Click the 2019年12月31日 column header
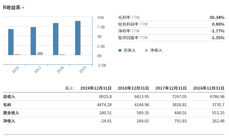This screenshot has width=229, height=137. 96,88
